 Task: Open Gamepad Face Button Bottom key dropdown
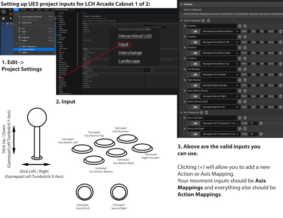pos(220,31)
